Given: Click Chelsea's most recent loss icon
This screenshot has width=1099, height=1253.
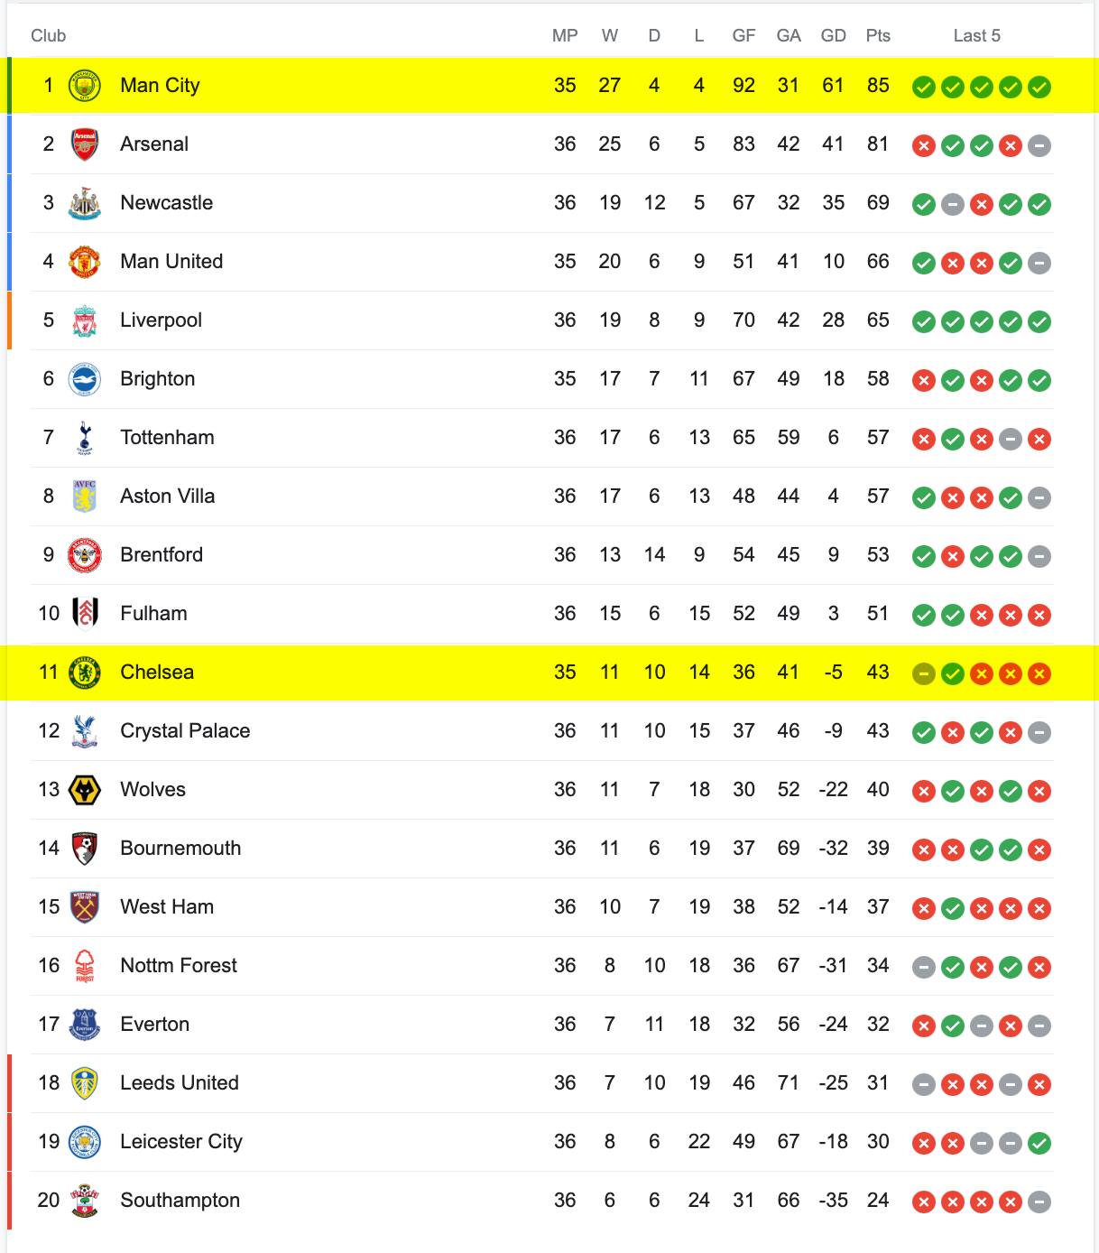Looking at the screenshot, I should point(1039,673).
